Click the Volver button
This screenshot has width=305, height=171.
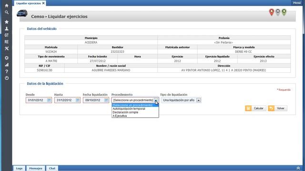[x=277, y=108]
